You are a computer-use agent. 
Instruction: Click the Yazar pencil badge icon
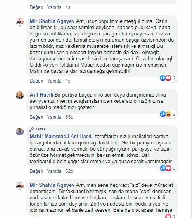(x=31, y=129)
